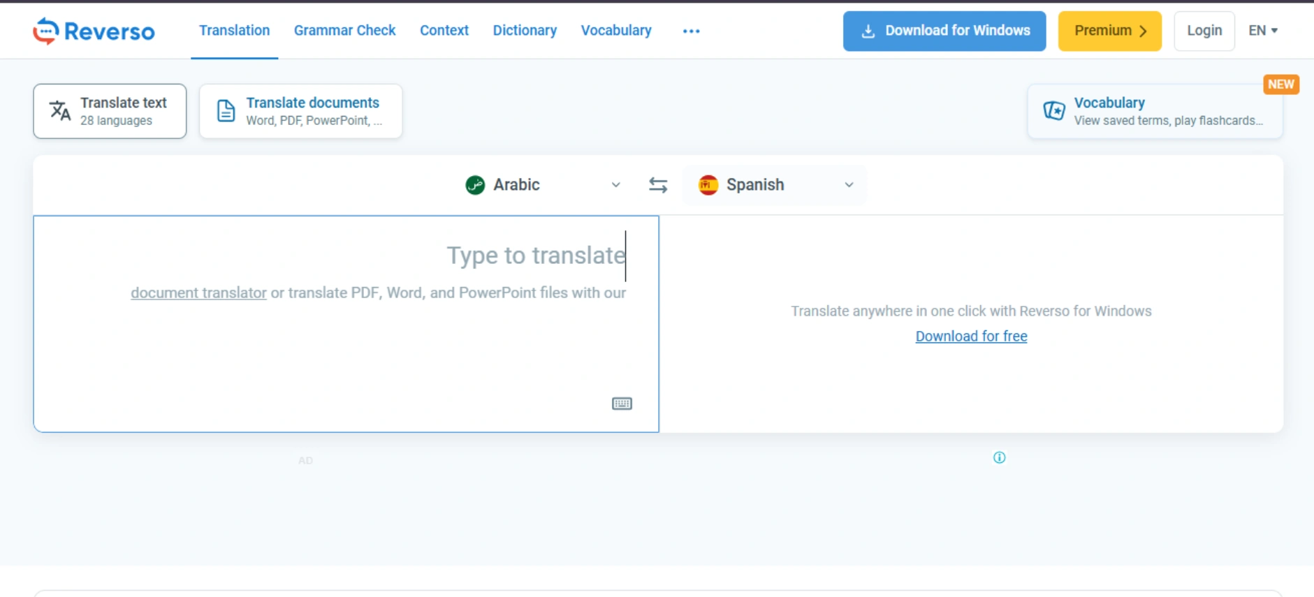Open the document translator link

(x=198, y=293)
